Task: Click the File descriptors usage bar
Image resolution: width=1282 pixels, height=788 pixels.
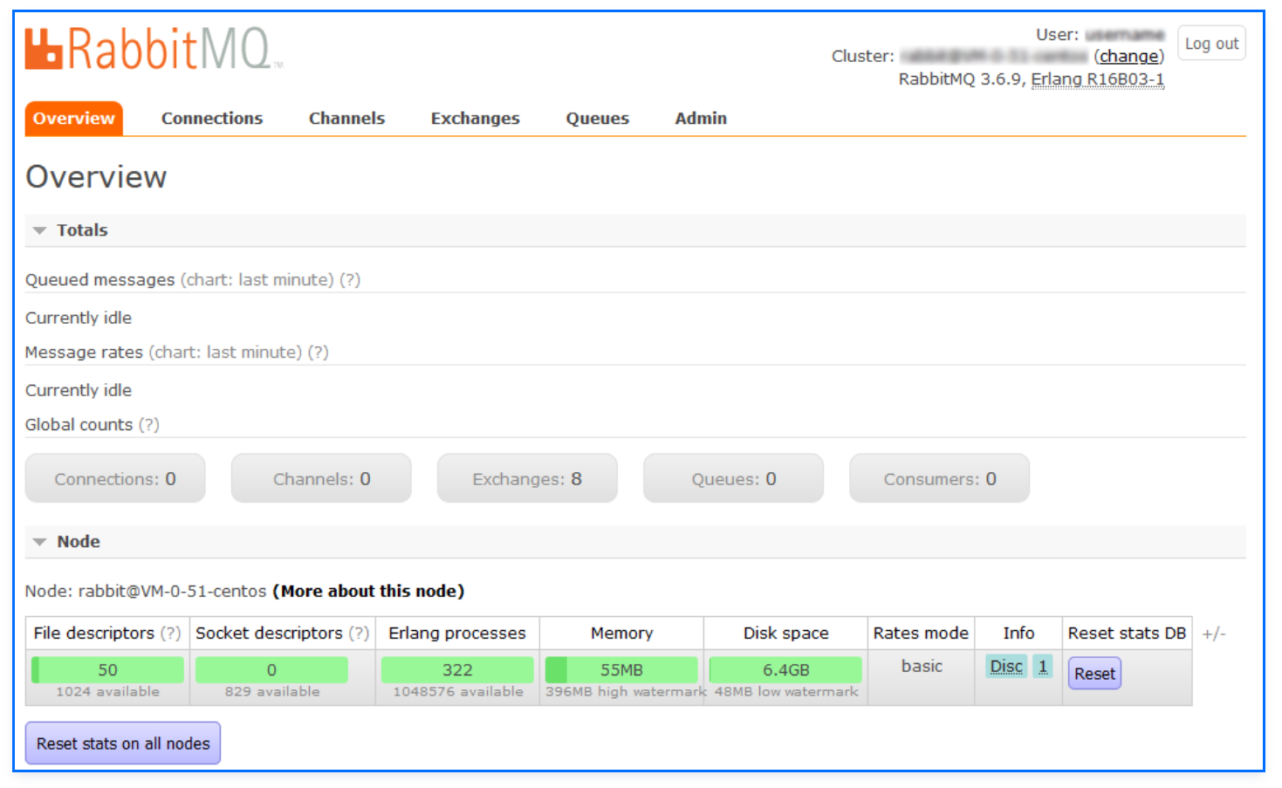Action: 107,670
